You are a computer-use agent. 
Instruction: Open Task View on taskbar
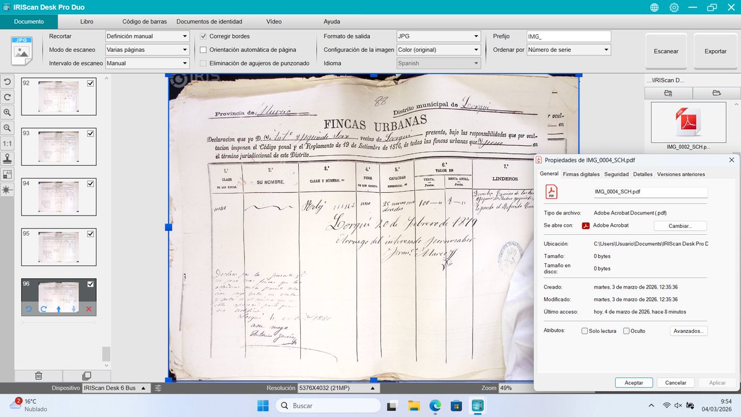point(391,406)
